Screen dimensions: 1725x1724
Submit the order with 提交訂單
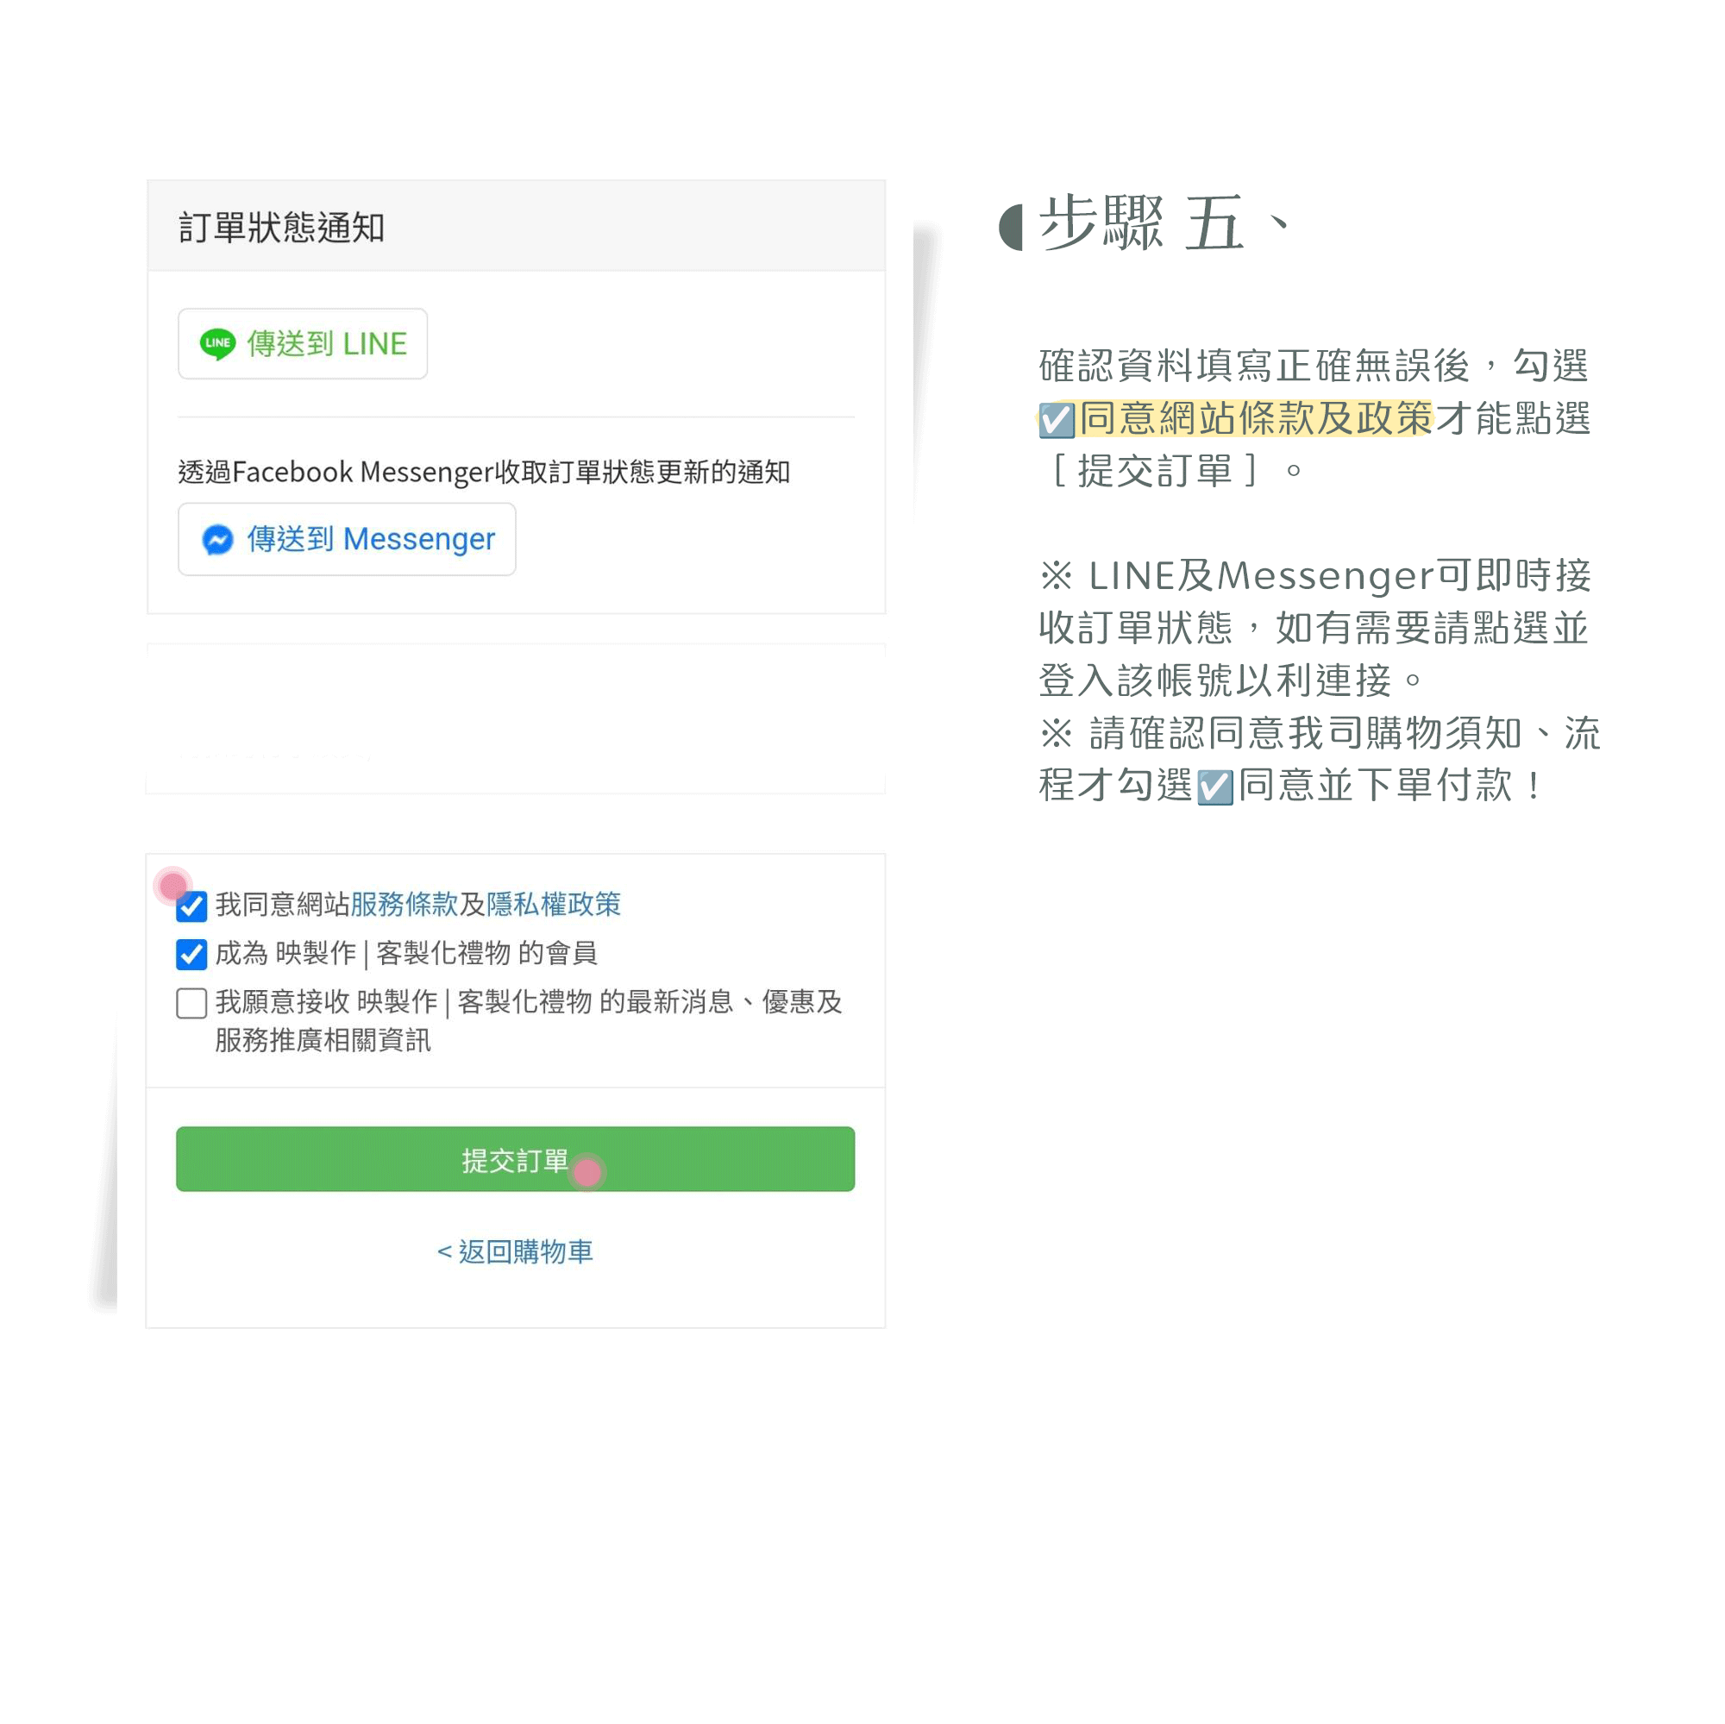tap(515, 1159)
